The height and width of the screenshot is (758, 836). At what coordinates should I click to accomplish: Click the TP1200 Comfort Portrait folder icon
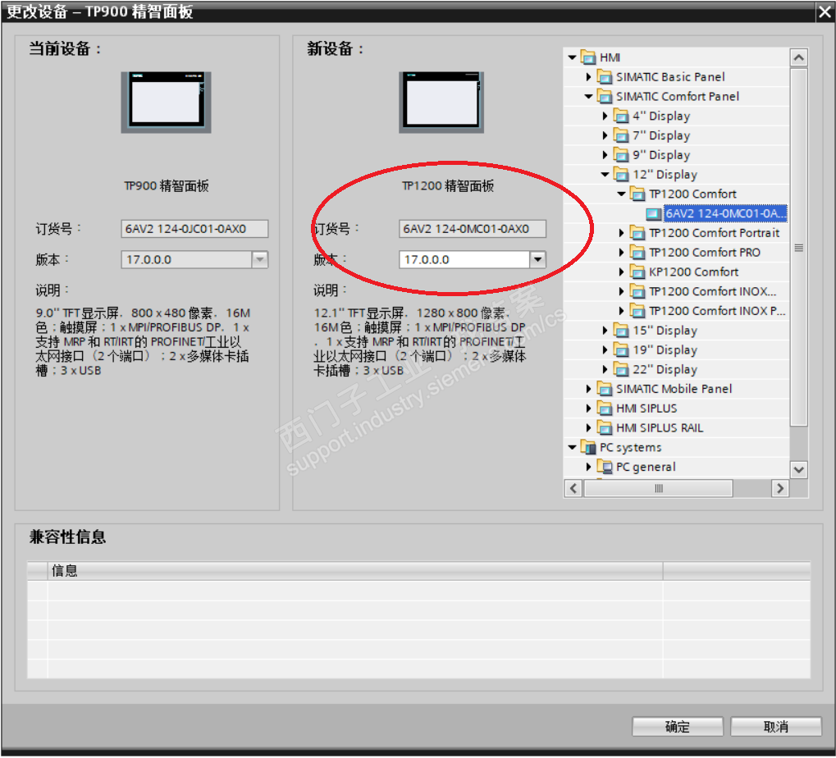coord(637,233)
